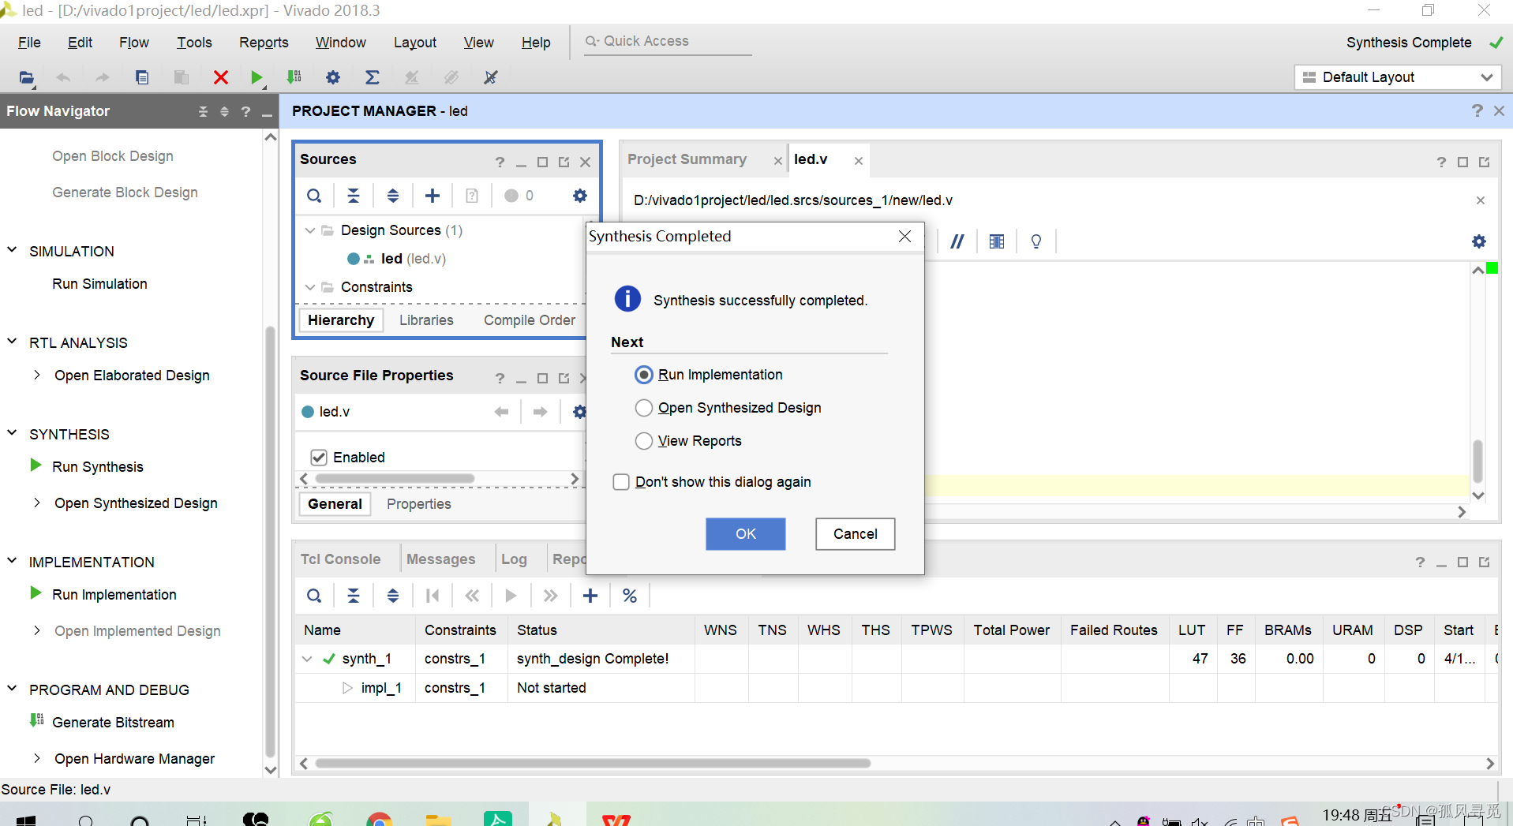Toggle line comments in the led.v editor
Screen dimensions: 1513x826
click(957, 241)
